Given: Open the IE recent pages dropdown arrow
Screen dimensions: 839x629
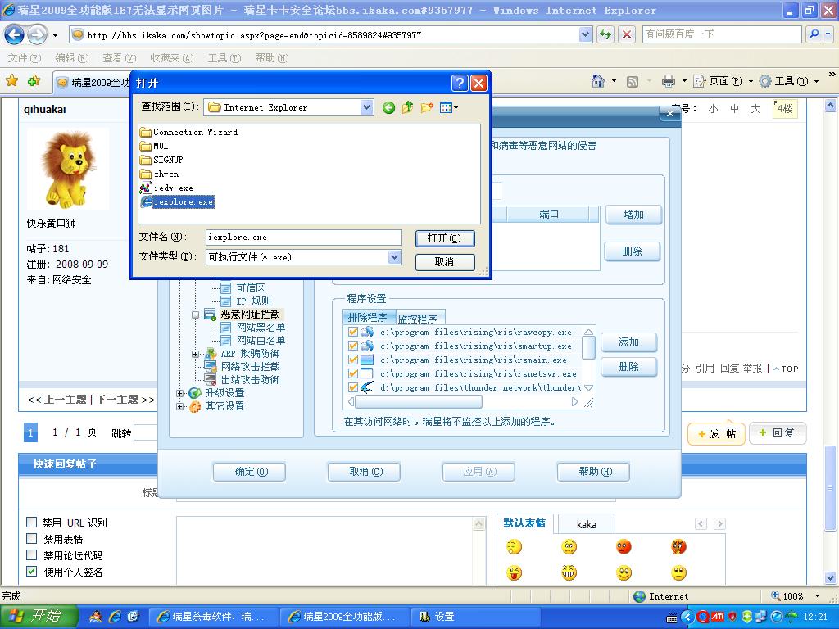Looking at the screenshot, I should 55,35.
